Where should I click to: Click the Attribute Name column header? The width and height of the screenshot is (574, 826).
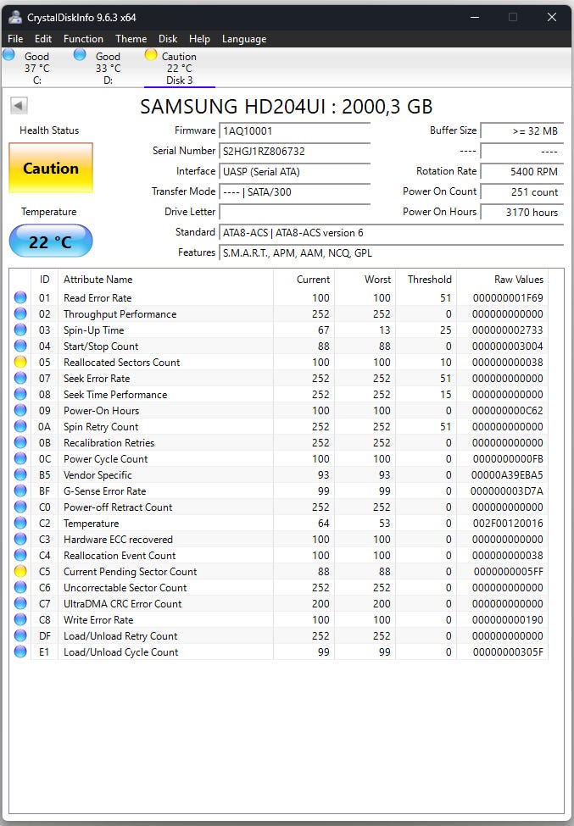(165, 280)
